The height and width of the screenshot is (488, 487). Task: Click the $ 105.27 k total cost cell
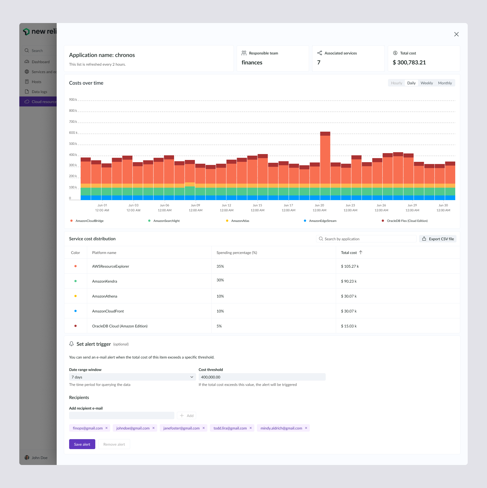(350, 266)
